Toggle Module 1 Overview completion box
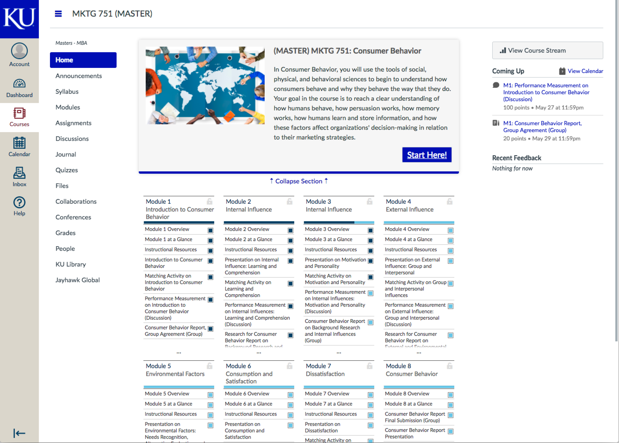 pyautogui.click(x=210, y=231)
